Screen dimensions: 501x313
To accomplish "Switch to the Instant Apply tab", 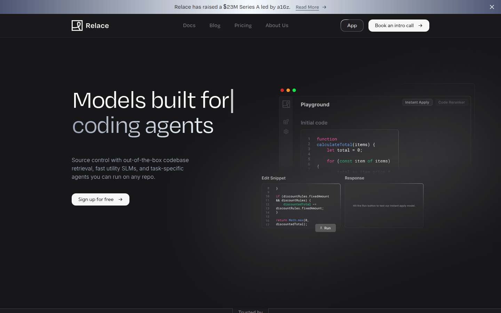I will [417, 102].
